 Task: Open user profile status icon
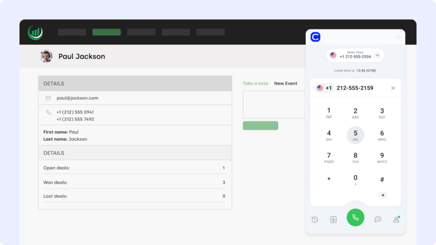396,219
